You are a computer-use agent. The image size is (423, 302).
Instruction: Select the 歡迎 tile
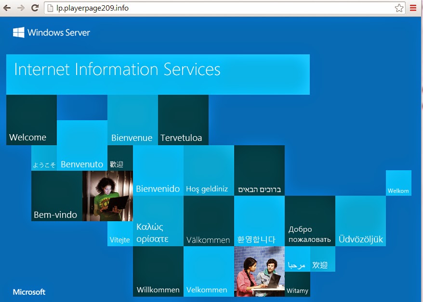[x=120, y=158]
